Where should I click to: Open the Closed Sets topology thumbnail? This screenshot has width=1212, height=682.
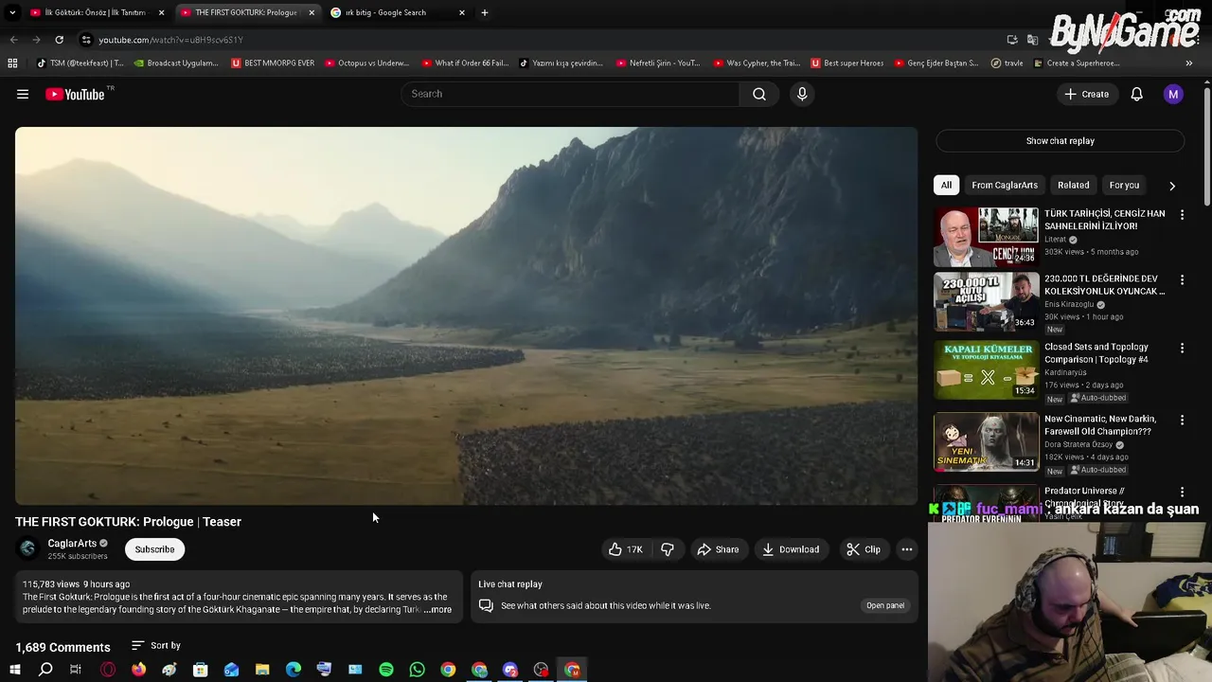tap(986, 370)
